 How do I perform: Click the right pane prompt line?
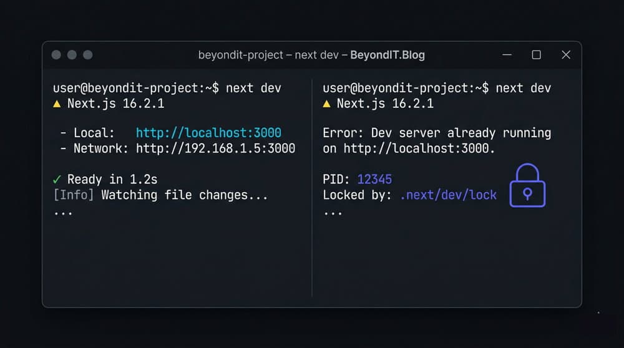tap(437, 88)
